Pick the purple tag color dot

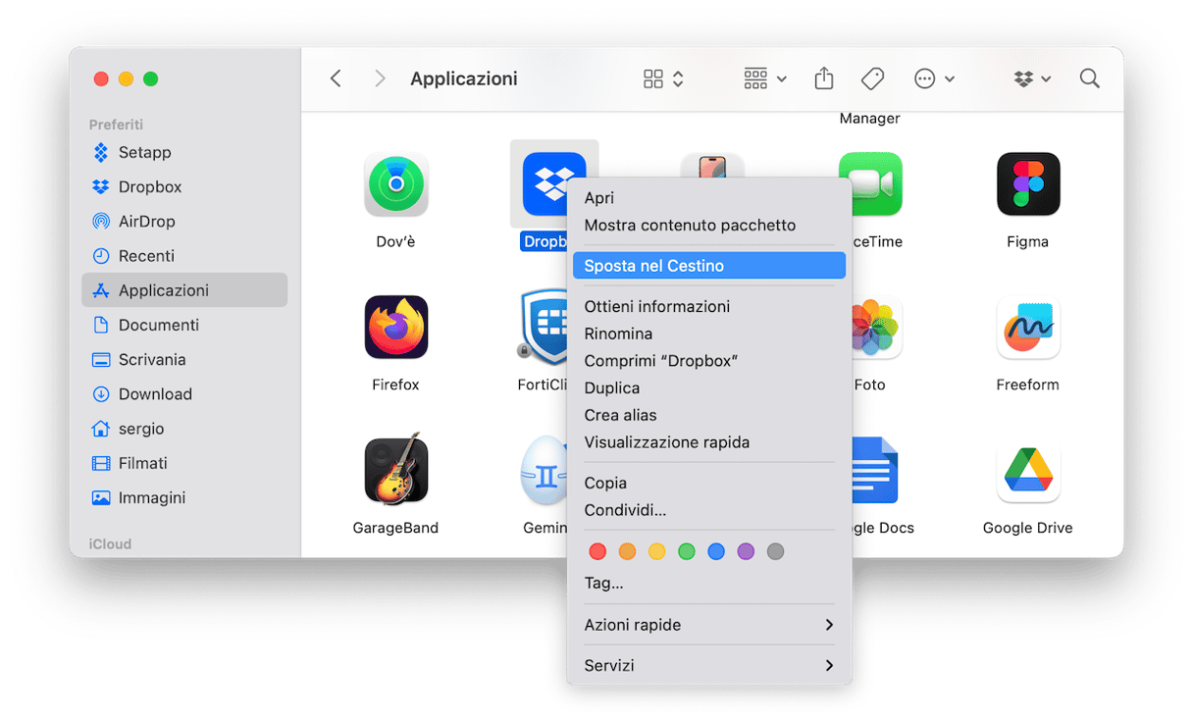(x=746, y=551)
